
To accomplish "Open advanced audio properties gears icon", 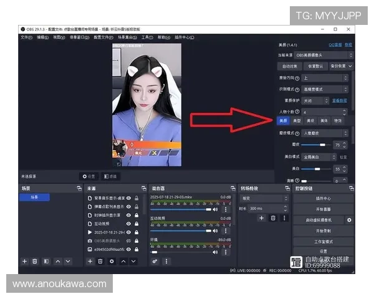I will pos(155,262).
